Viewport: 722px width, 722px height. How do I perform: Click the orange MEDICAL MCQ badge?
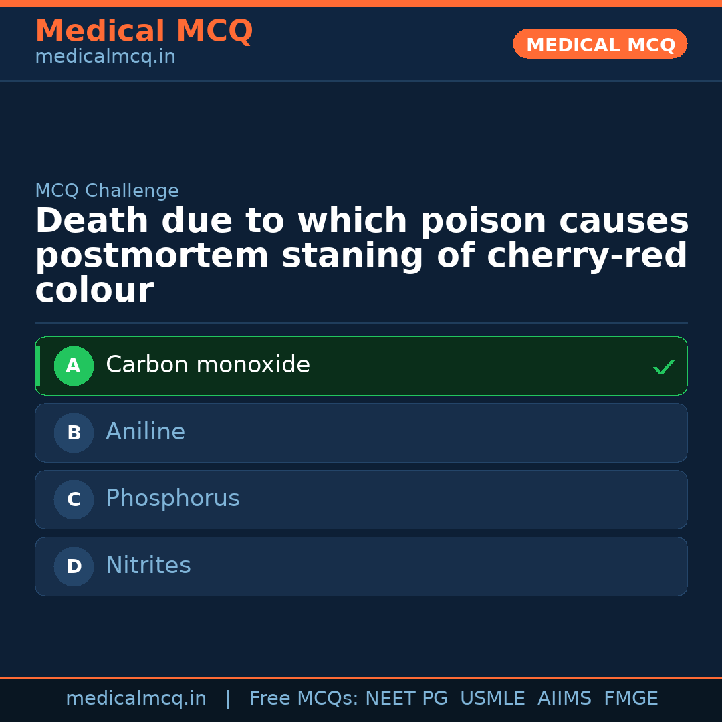tap(600, 45)
